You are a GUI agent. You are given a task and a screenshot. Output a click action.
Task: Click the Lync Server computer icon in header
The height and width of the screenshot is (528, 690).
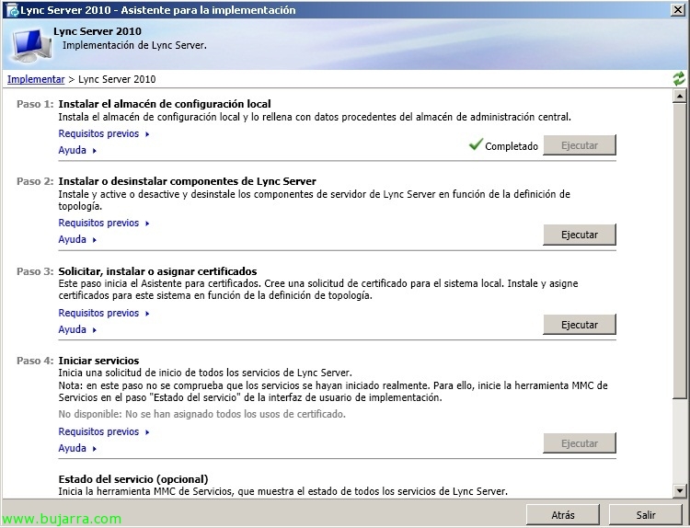coord(31,44)
